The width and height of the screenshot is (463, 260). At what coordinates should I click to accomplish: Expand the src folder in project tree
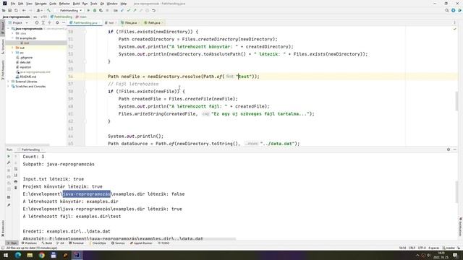click(12, 53)
